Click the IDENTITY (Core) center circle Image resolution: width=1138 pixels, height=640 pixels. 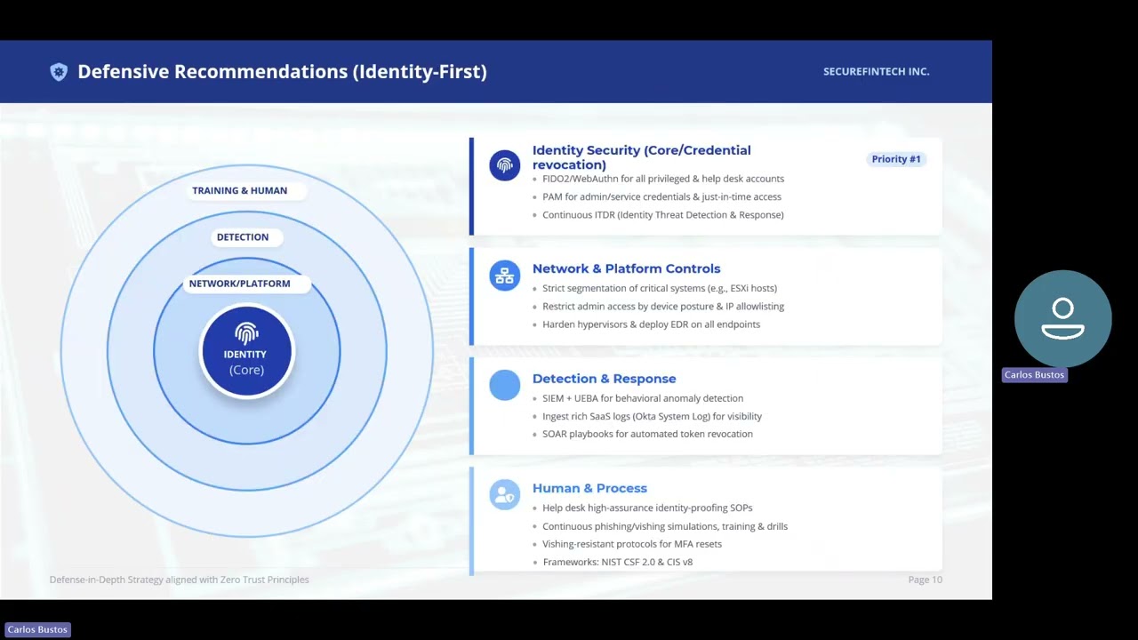(x=246, y=351)
